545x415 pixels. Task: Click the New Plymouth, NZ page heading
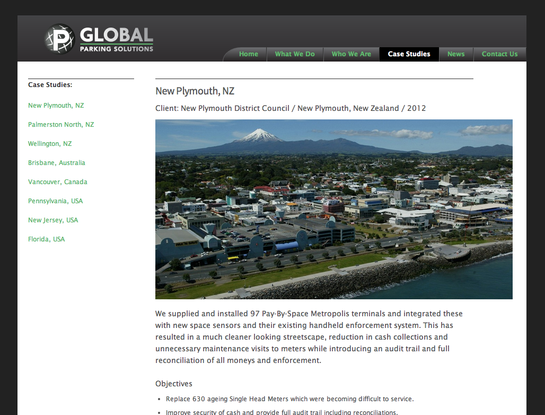pos(195,91)
